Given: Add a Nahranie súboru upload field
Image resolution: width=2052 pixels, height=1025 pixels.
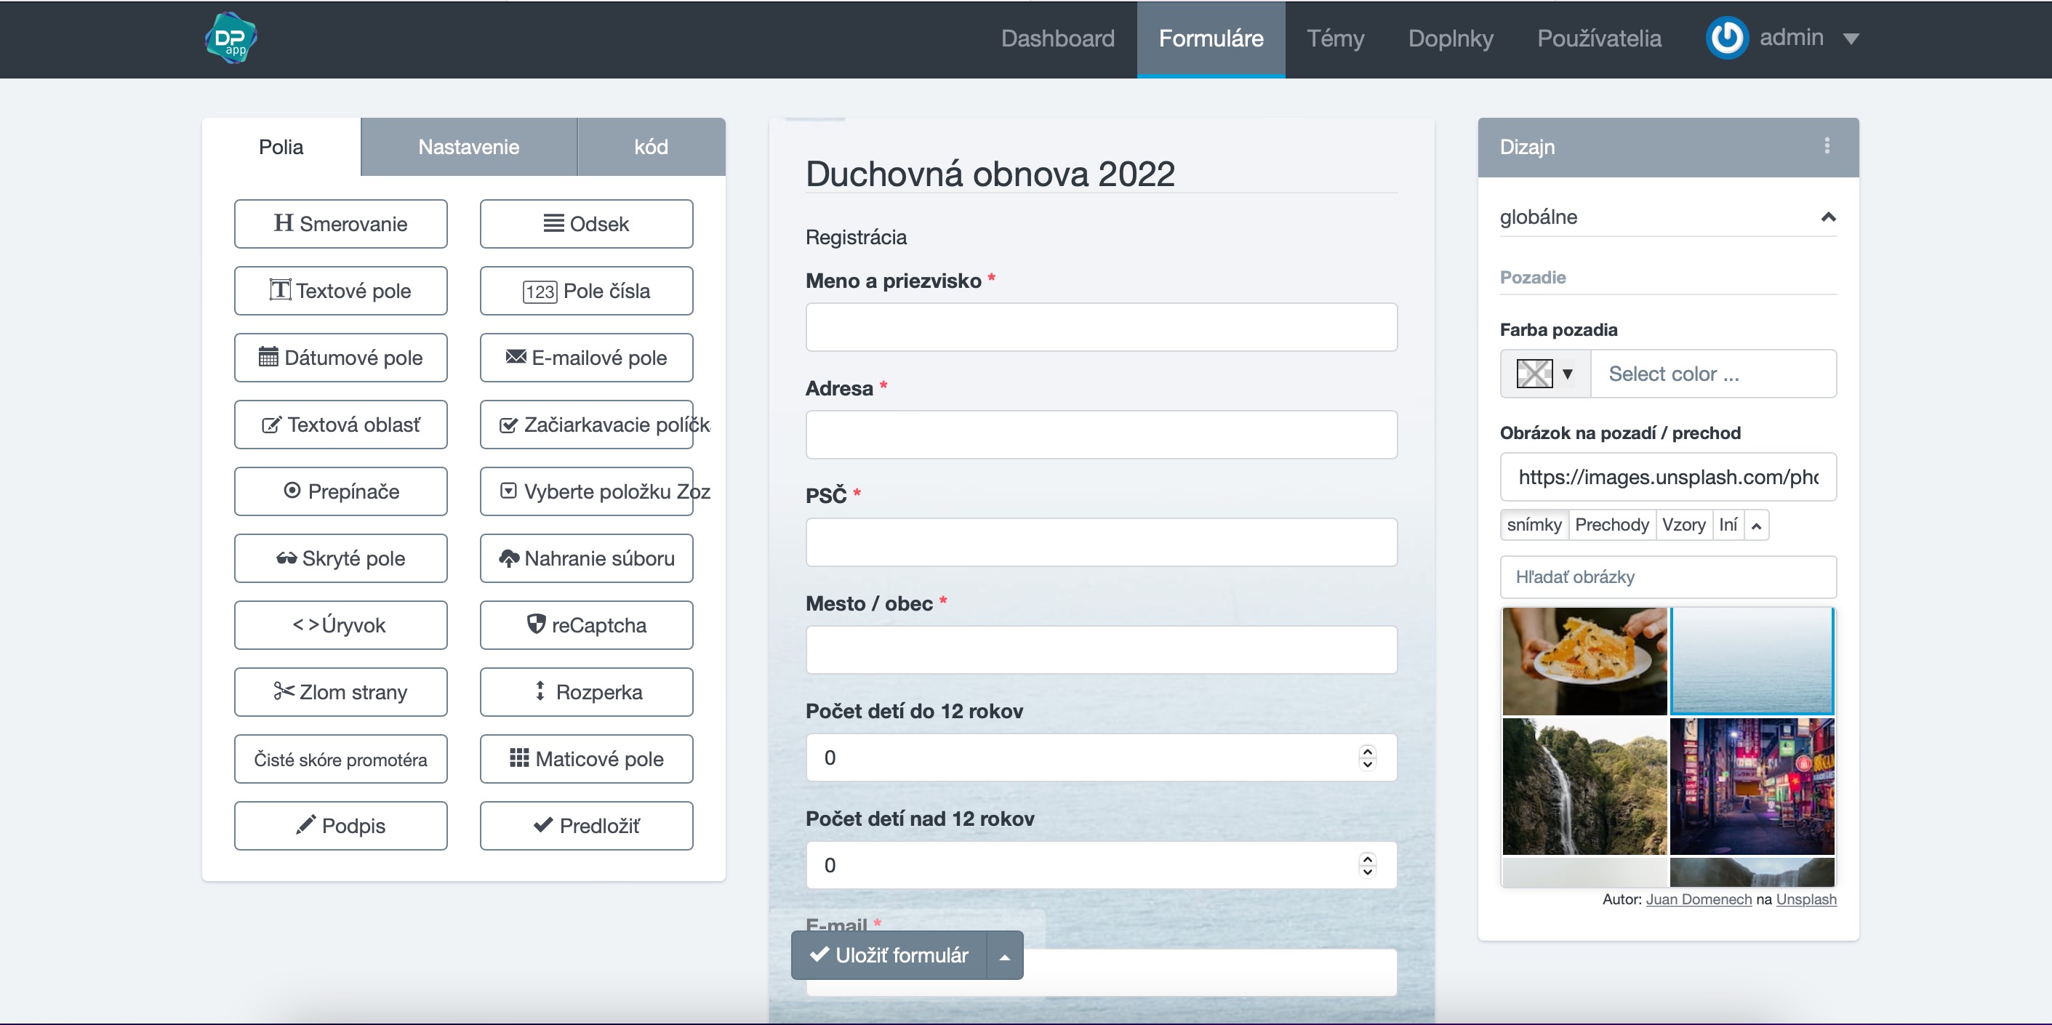Looking at the screenshot, I should [585, 558].
